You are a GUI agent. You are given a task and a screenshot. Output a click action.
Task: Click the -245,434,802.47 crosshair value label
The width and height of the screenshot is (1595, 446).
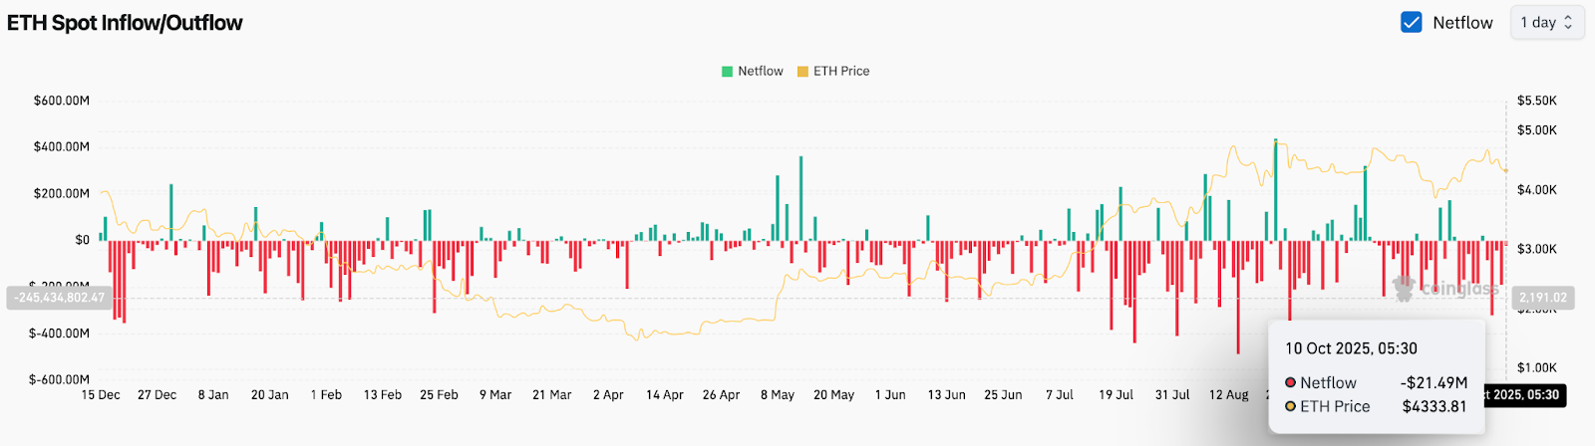coord(60,298)
